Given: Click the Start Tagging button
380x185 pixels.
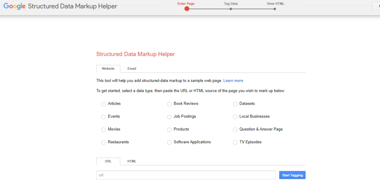Looking at the screenshot, I should 292,175.
